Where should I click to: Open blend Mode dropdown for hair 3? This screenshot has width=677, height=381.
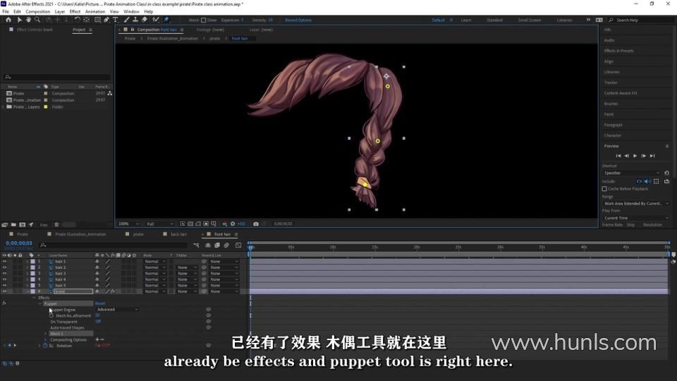tap(154, 274)
